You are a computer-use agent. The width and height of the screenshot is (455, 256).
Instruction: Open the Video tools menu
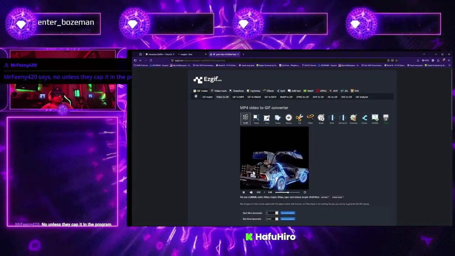[219, 91]
